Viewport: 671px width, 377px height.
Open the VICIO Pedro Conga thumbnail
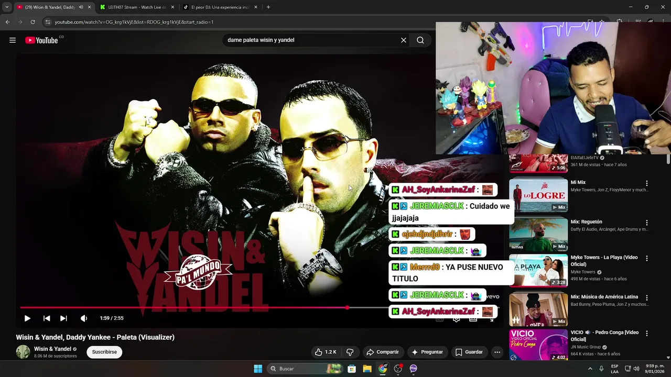tap(538, 345)
